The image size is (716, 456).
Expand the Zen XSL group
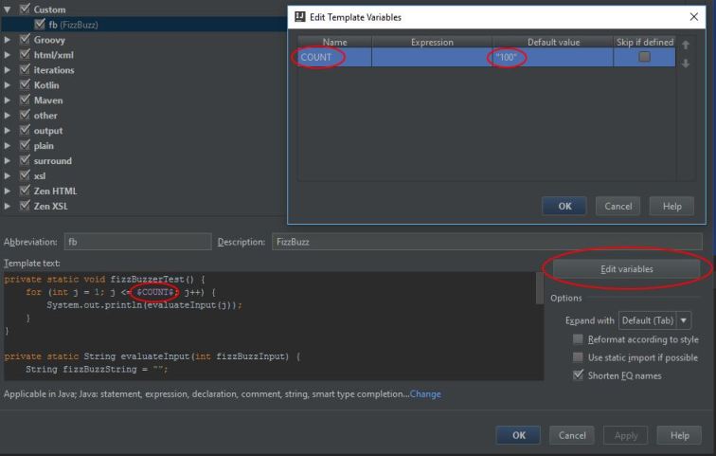pyautogui.click(x=8, y=206)
